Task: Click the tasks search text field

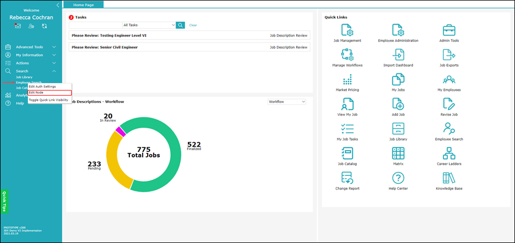Action: (96, 25)
